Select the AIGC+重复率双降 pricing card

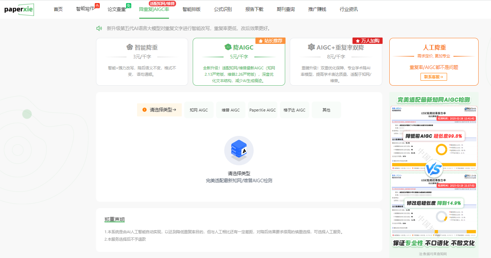point(336,62)
